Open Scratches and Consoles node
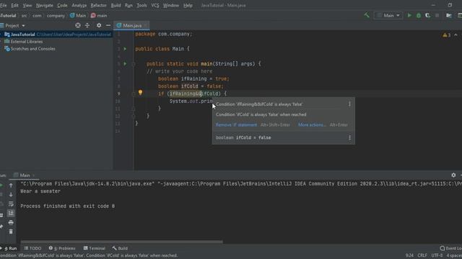Viewport: 462px width, 259px height. coord(32,49)
